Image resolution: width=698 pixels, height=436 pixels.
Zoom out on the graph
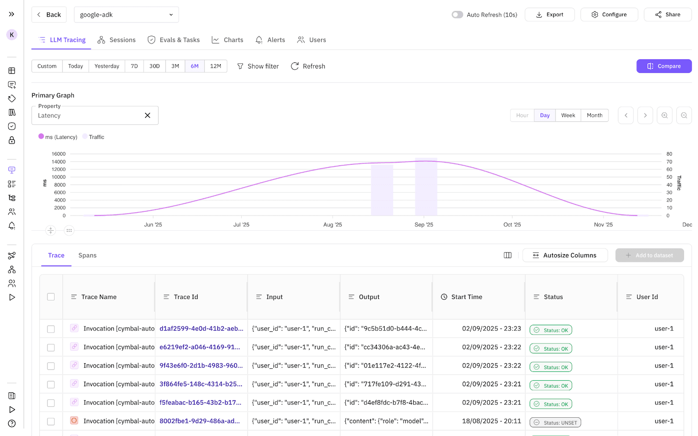click(684, 116)
